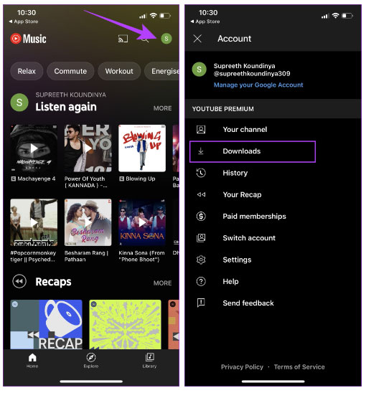
Task: Tap MORE next to Listen again
Action: [x=163, y=108]
